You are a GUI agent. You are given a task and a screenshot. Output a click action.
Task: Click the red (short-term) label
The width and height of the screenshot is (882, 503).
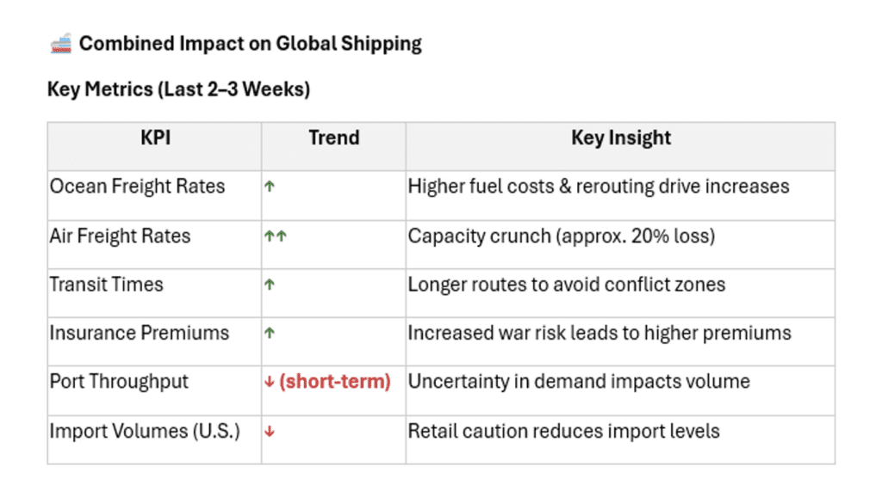[x=335, y=382]
